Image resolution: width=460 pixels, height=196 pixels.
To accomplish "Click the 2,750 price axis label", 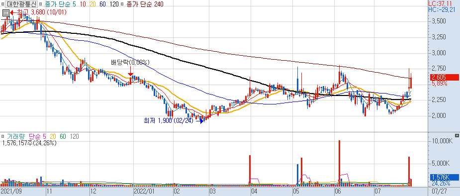I will click(439, 68).
